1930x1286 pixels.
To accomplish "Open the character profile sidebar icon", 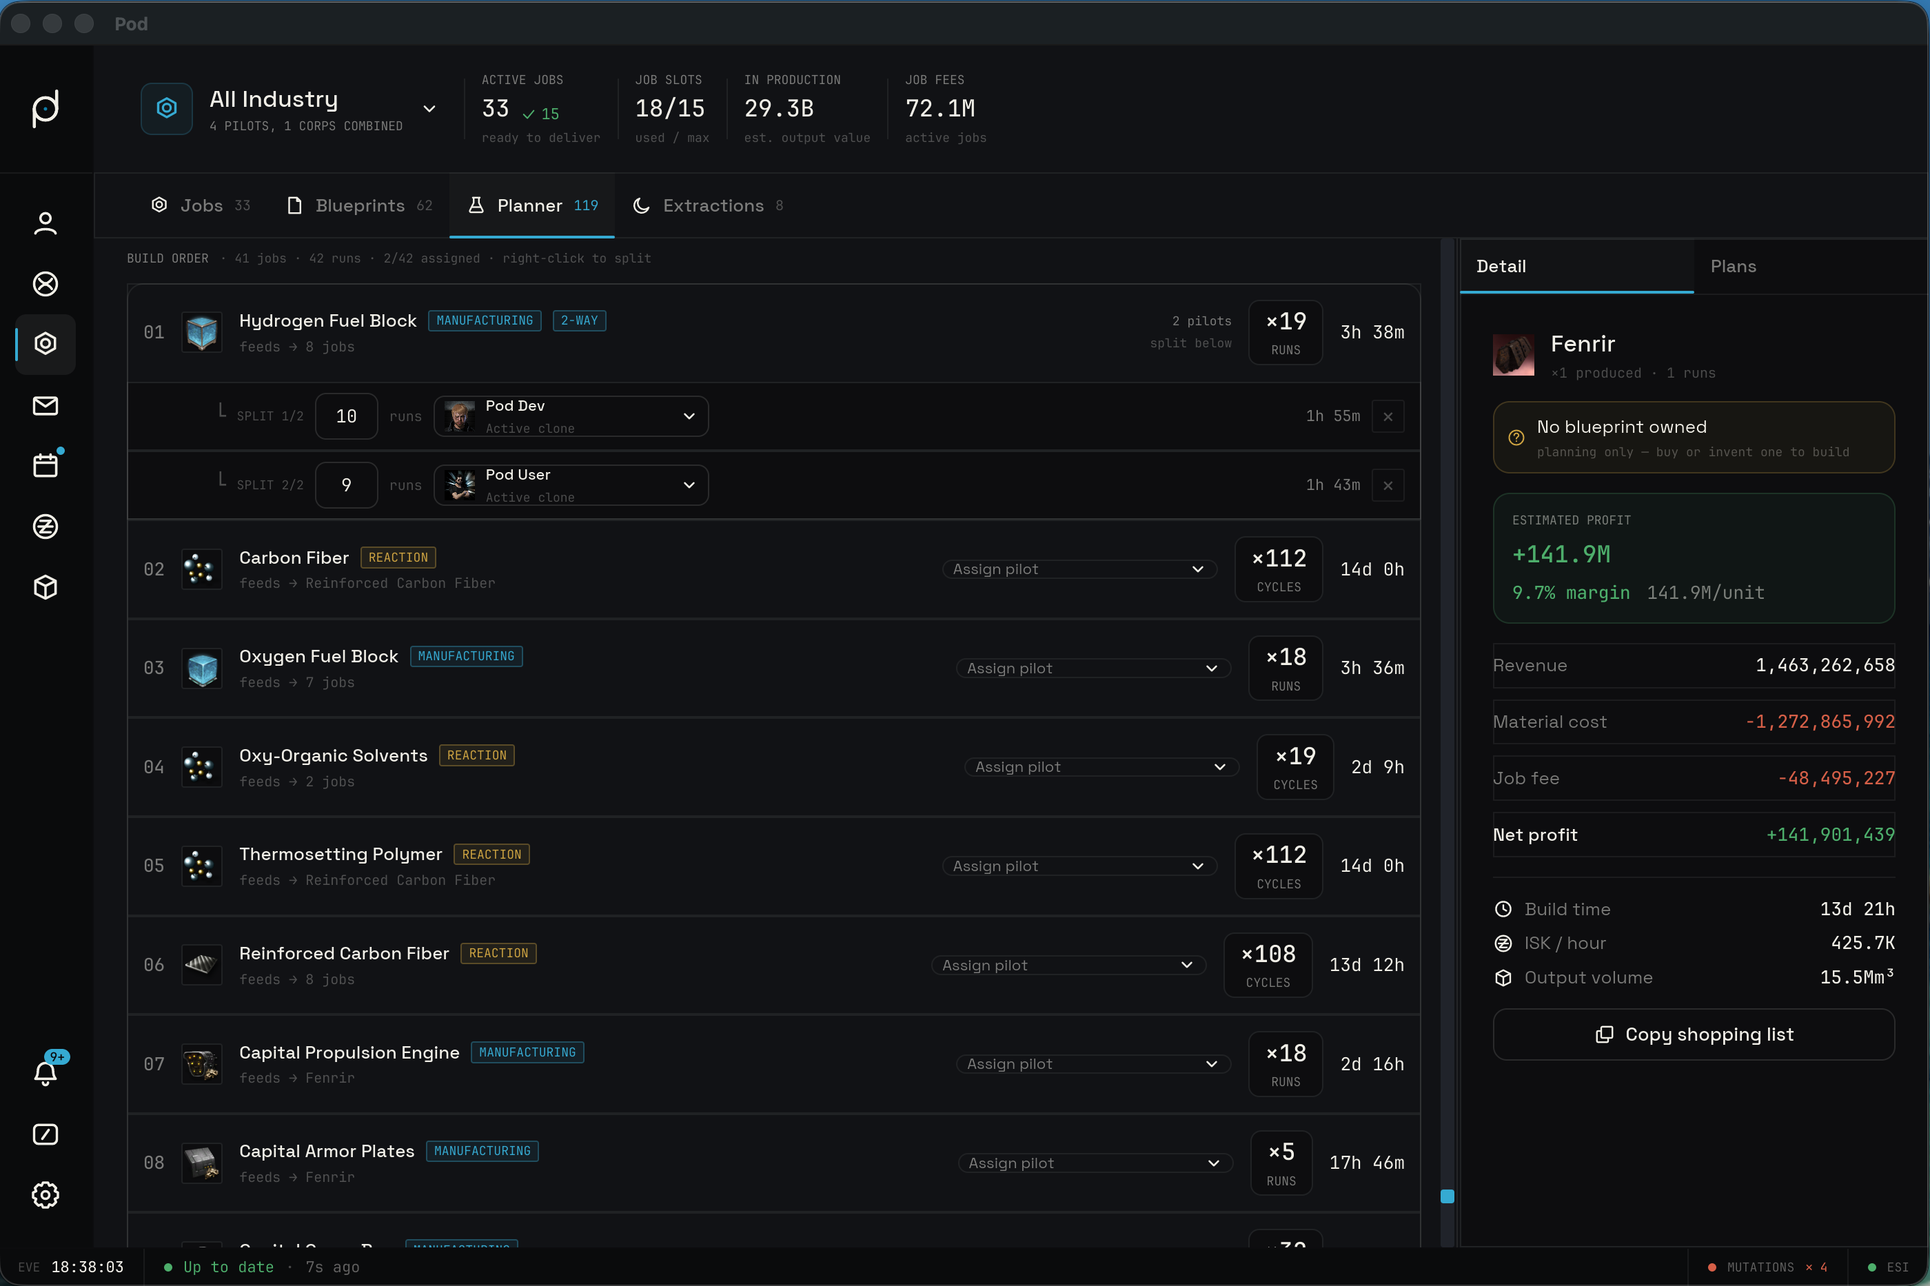I will [x=46, y=223].
